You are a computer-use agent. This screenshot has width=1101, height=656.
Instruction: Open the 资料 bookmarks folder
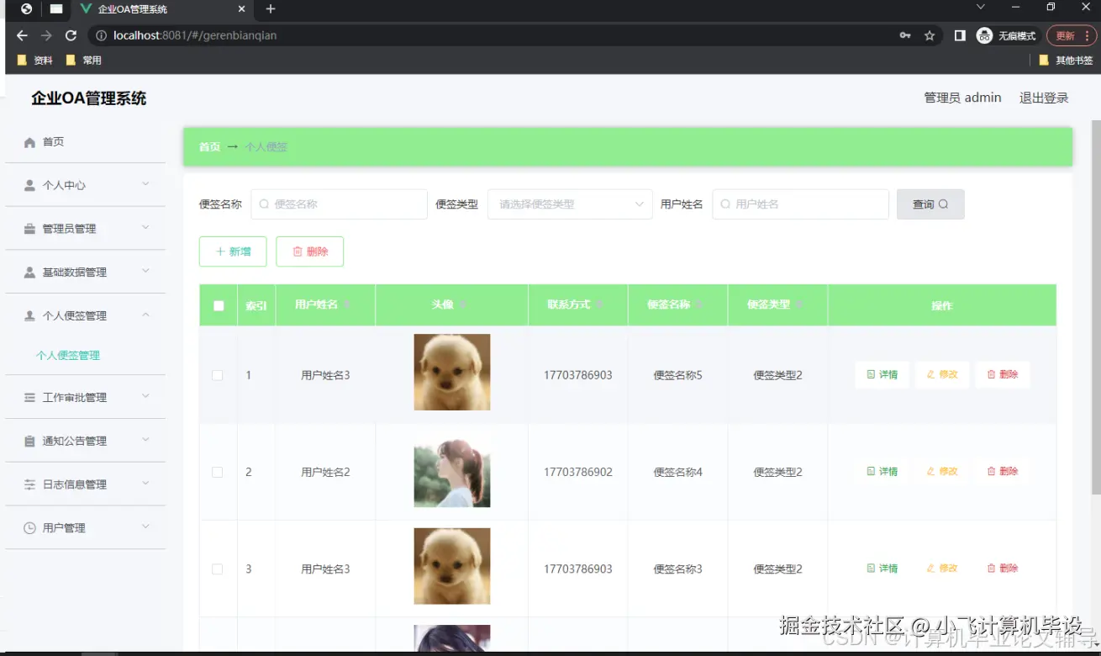pyautogui.click(x=34, y=61)
